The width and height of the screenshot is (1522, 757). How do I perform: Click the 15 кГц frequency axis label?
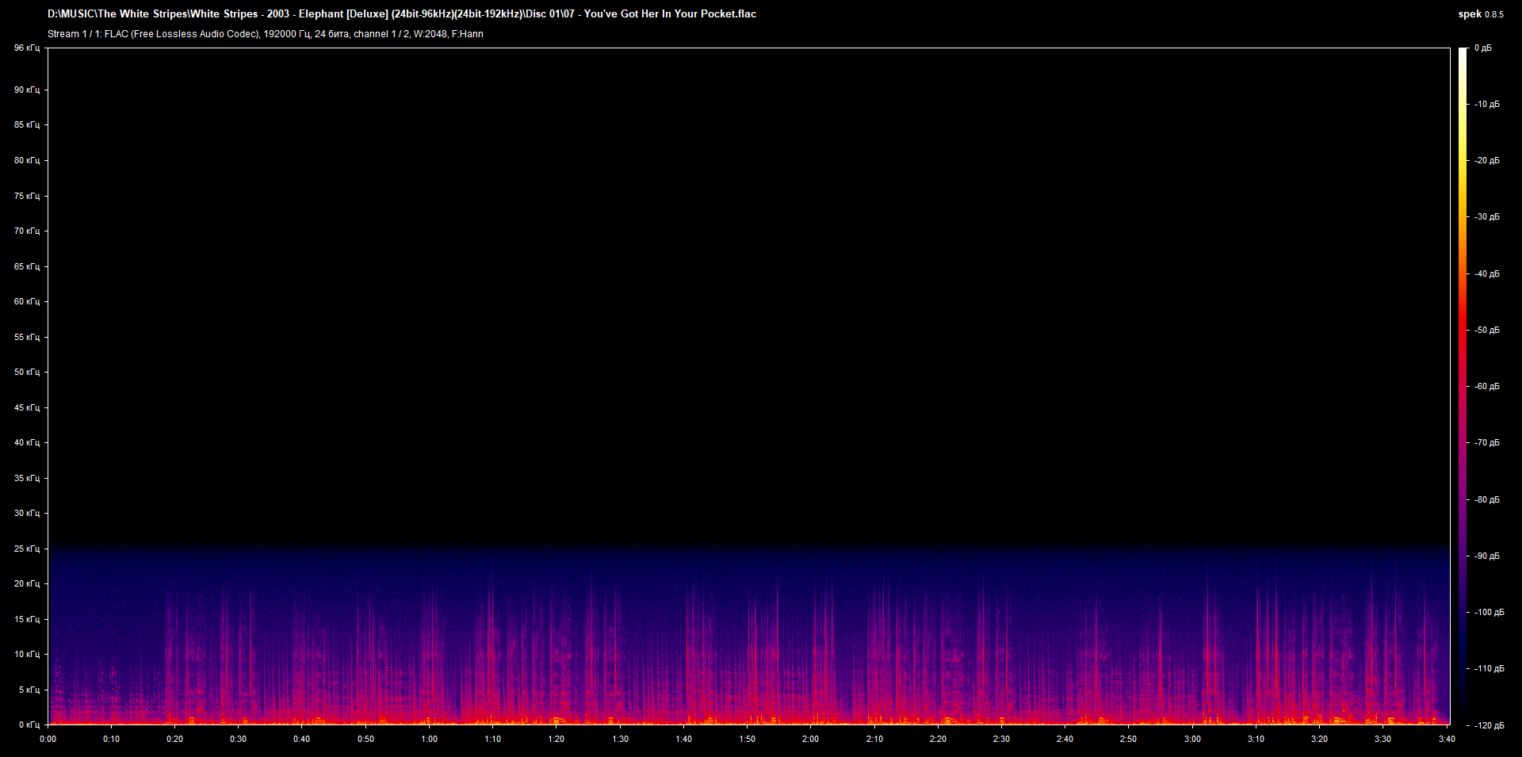(x=27, y=619)
